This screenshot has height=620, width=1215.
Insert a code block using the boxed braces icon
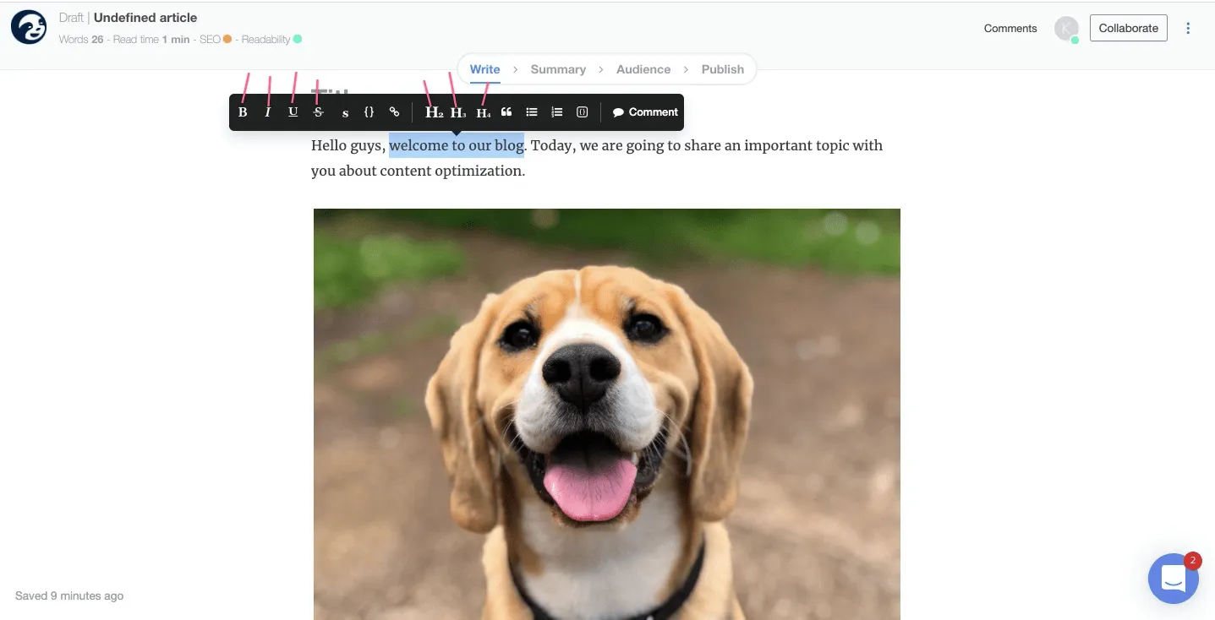click(582, 112)
